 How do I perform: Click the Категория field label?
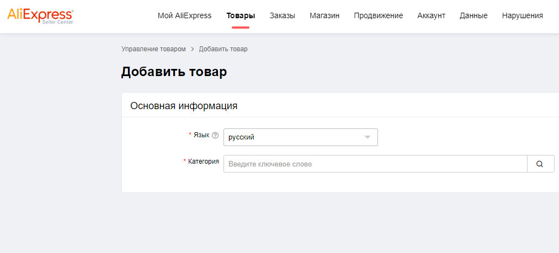tap(203, 162)
